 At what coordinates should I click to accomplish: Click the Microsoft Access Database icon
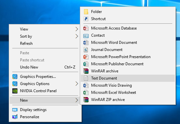86,28
